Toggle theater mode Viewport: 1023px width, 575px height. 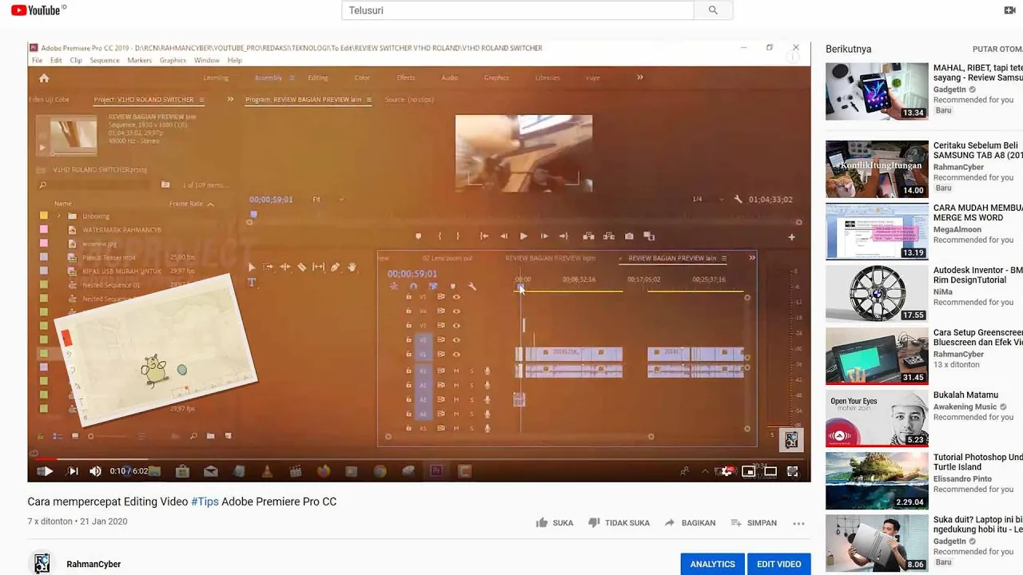(x=770, y=471)
